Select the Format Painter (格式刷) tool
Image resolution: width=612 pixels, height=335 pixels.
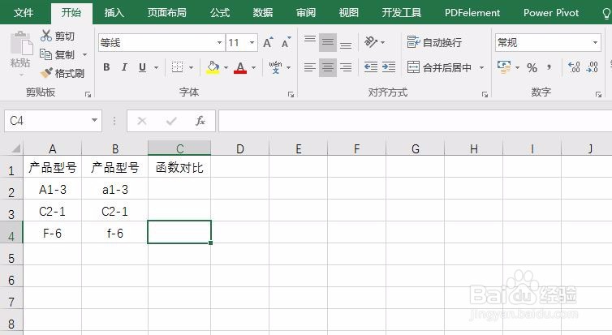pyautogui.click(x=62, y=73)
